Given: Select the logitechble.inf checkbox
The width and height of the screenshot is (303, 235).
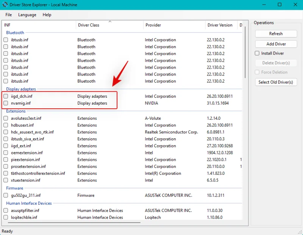Looking at the screenshot, I should click(x=6, y=218).
